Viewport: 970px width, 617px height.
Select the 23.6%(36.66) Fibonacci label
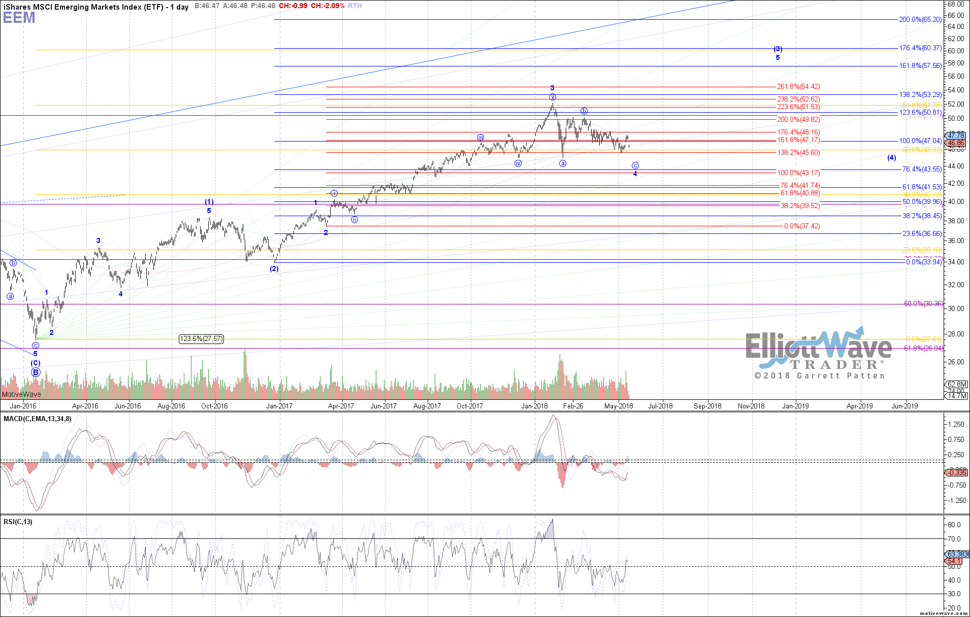click(922, 234)
